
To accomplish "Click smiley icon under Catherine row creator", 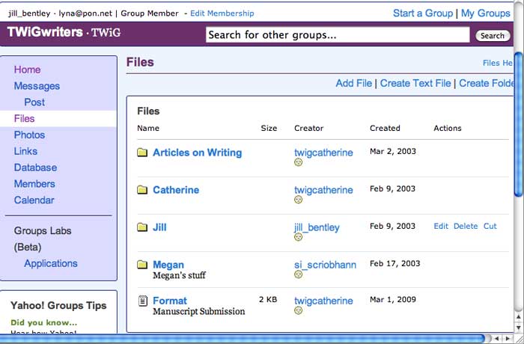I will [x=298, y=200].
